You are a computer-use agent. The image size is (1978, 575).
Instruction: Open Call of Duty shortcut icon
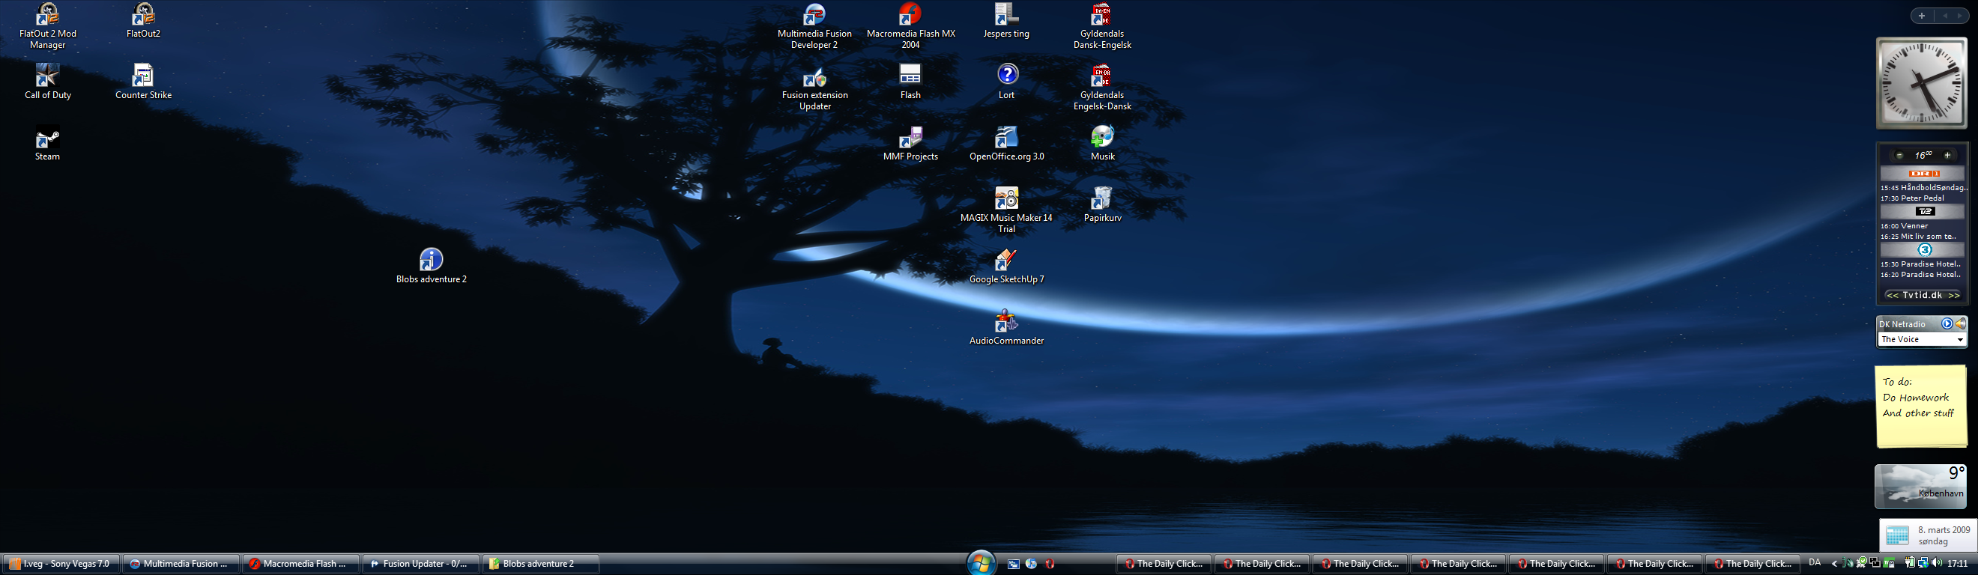47,77
